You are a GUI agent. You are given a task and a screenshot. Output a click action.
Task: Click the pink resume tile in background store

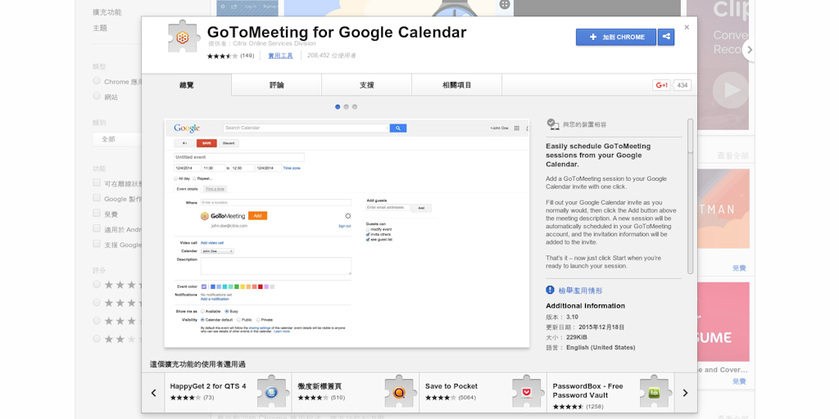723,322
